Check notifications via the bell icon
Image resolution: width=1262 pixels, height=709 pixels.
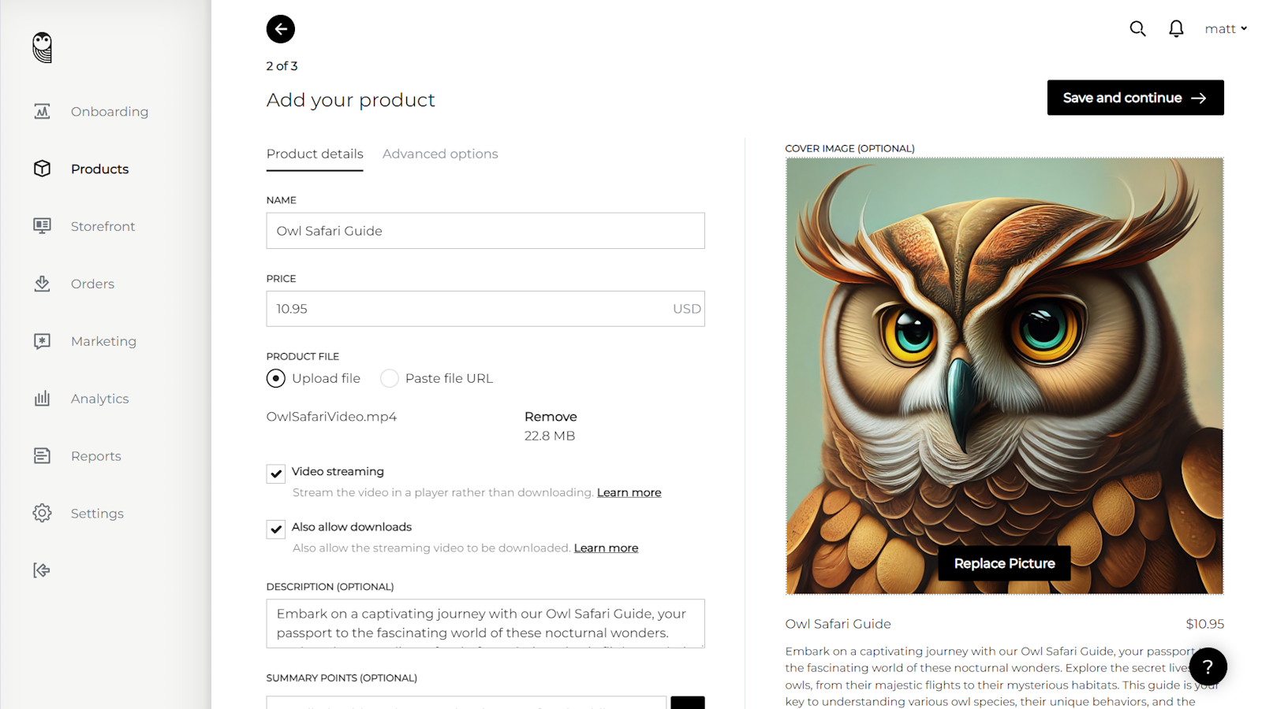(1175, 28)
